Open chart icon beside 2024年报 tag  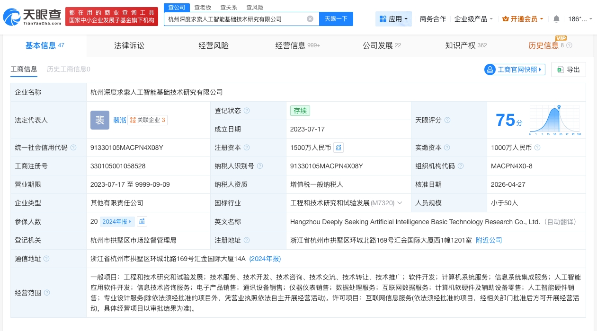coord(142,221)
